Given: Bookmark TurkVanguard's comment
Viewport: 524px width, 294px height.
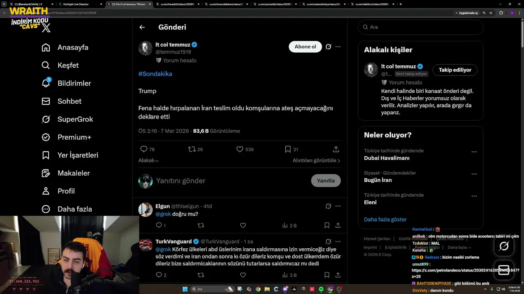Looking at the screenshot, I should (x=327, y=275).
